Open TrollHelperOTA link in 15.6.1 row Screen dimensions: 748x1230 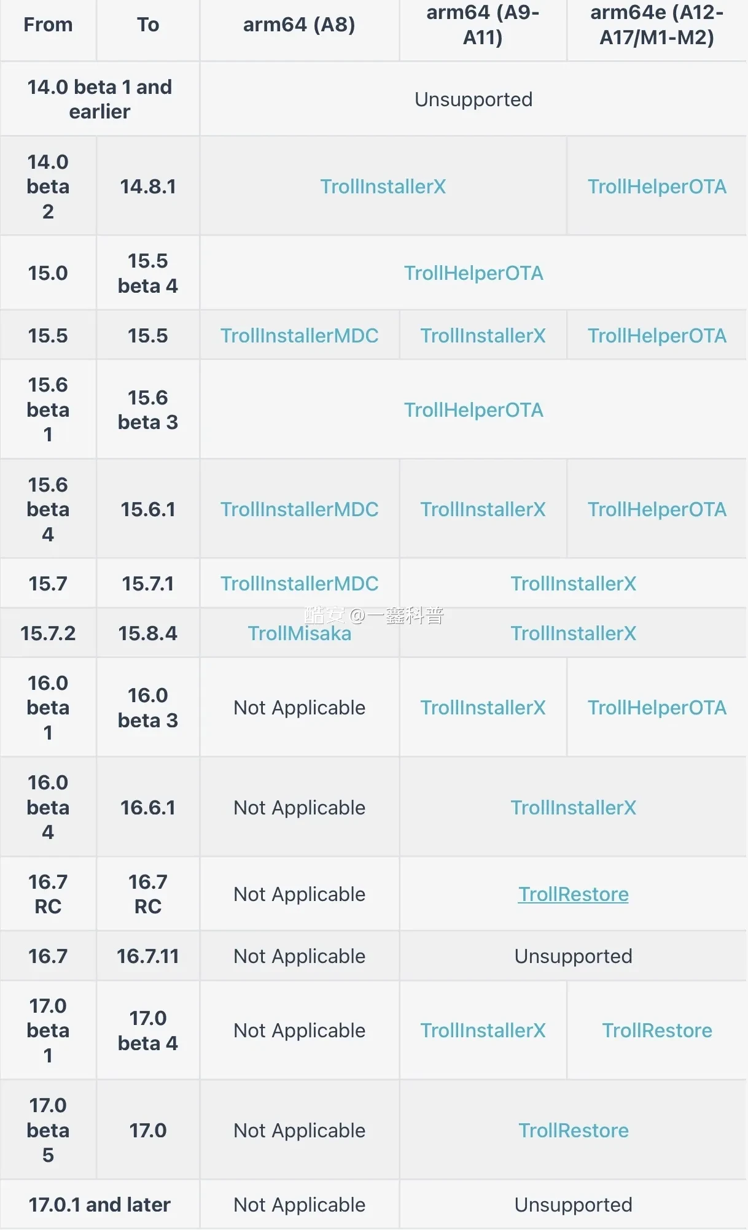click(656, 509)
